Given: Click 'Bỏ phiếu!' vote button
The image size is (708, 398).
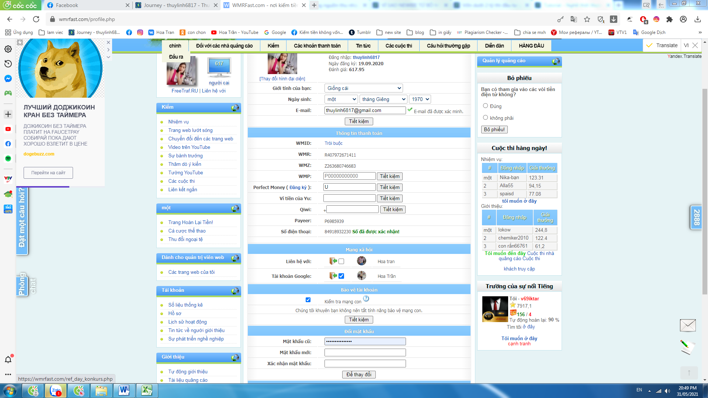Looking at the screenshot, I should tap(494, 129).
